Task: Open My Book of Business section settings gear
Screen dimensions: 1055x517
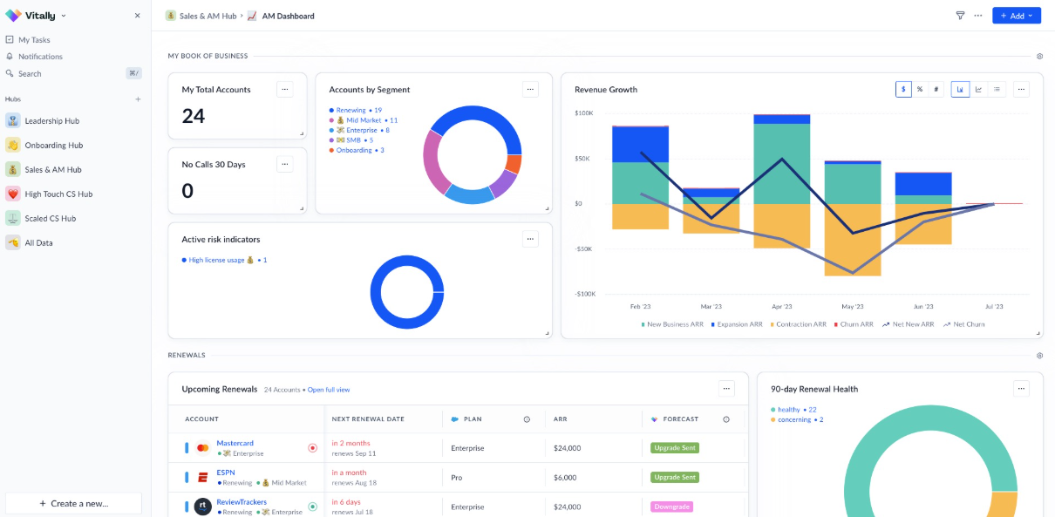Action: click(1039, 56)
